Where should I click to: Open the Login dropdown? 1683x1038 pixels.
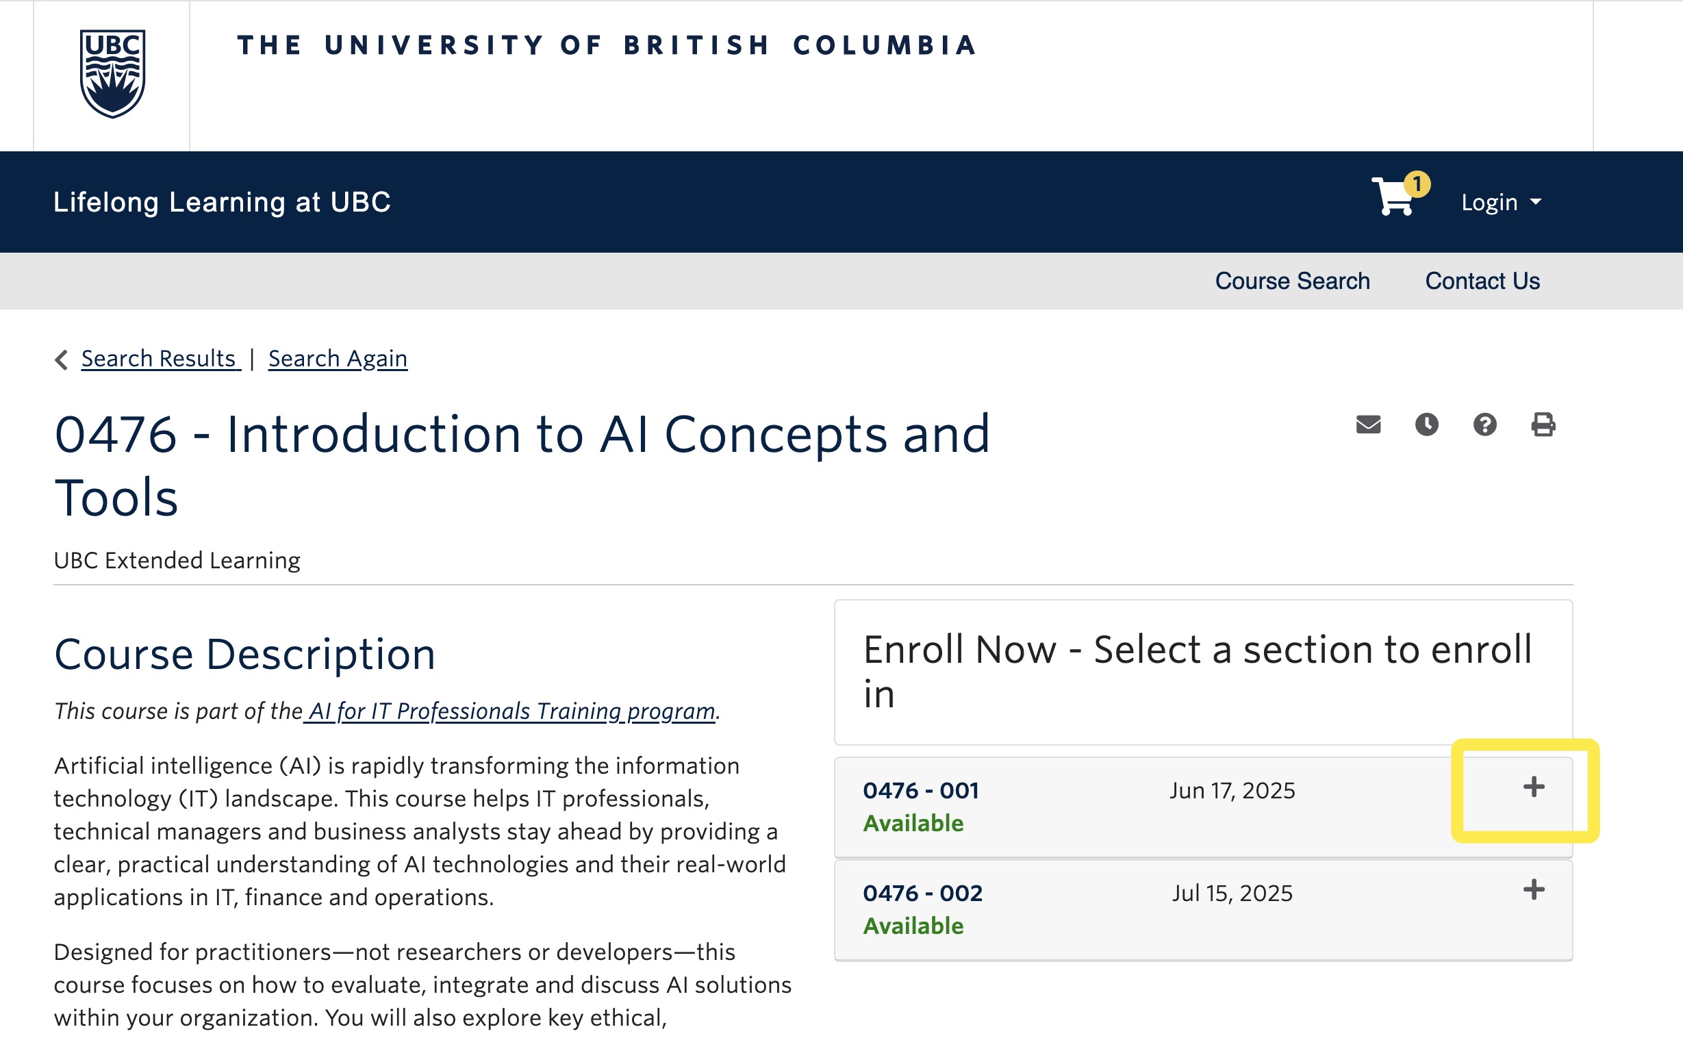click(1501, 203)
